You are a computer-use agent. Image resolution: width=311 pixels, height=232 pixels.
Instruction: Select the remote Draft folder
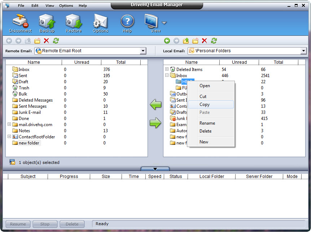click(20, 82)
